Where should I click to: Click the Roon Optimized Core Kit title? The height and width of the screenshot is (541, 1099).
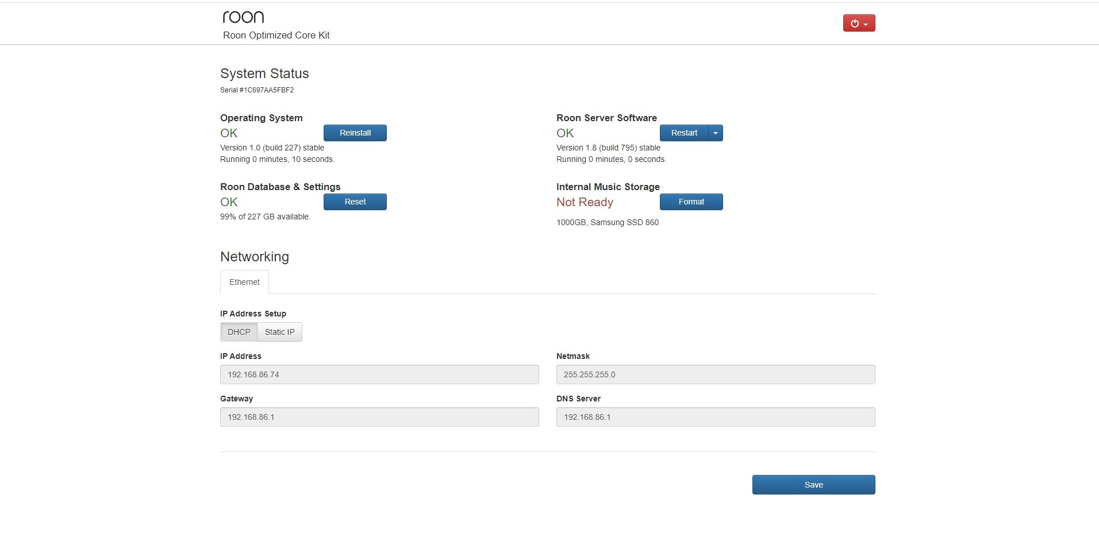point(276,35)
